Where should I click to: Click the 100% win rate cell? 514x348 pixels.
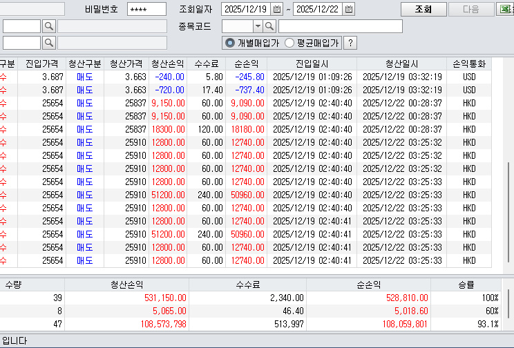click(x=466, y=298)
